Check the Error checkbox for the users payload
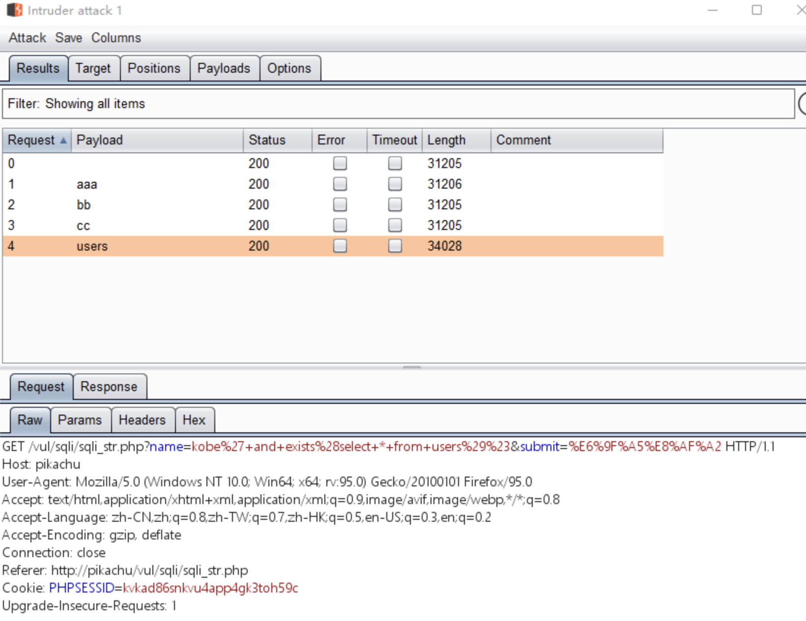Viewport: 806px width, 621px height. [340, 246]
